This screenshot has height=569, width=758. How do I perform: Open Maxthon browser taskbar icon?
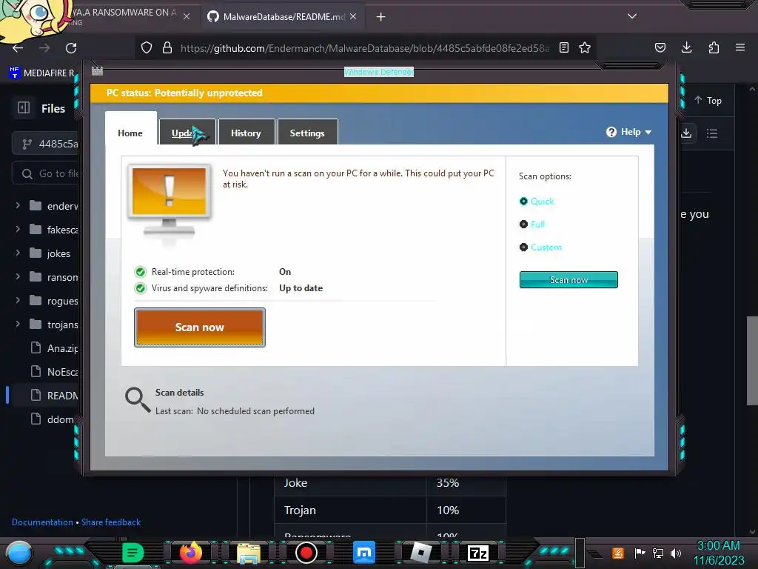click(x=364, y=553)
